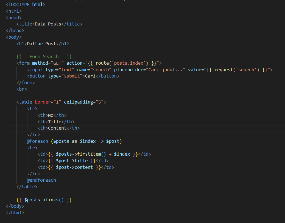285x223 pixels.
Task: Click the request('search') value expression
Action: [237, 70]
